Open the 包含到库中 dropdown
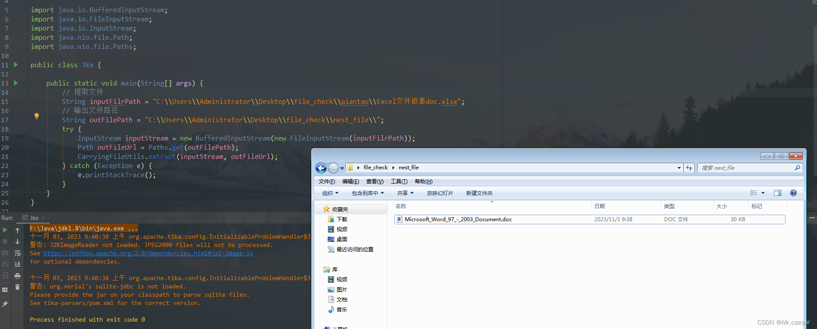The image size is (817, 329). pyautogui.click(x=368, y=193)
